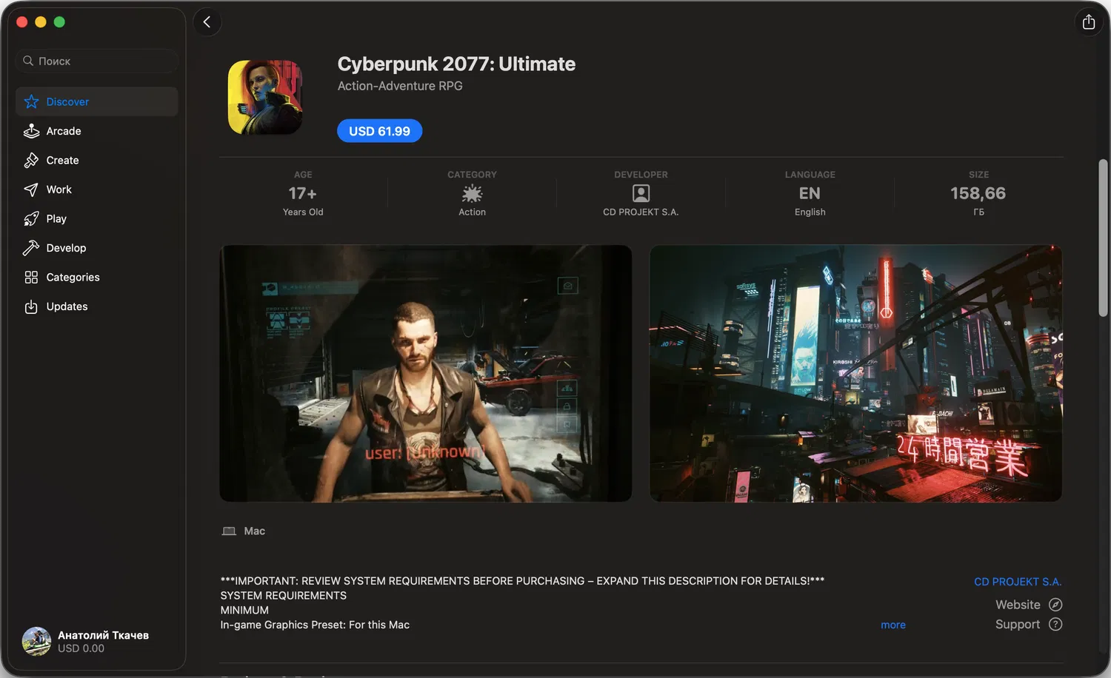Click the Action-Adventure RPG subtitle

(x=400, y=86)
